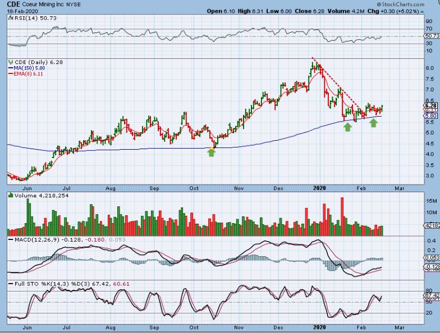Image resolution: width=440 pixels, height=333 pixels.
Task: Click the 0.053 MACD histogram tag on right axis
Action: coord(432,258)
